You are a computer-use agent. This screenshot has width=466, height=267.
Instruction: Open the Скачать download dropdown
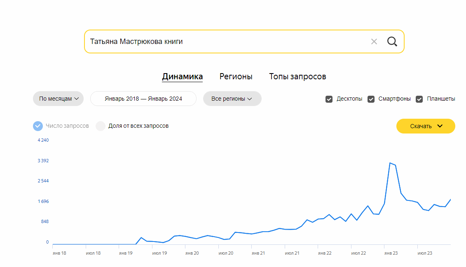426,126
